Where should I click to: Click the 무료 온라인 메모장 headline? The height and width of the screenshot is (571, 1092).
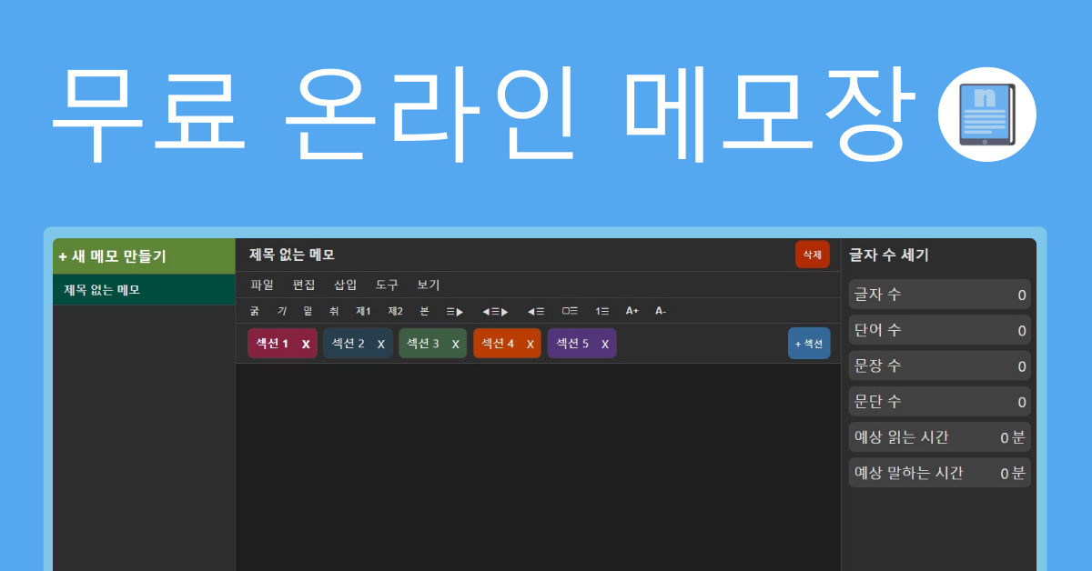point(484,115)
